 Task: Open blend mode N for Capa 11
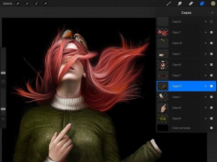206,86
